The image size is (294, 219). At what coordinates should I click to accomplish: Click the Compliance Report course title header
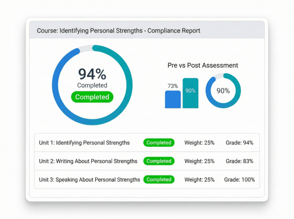click(118, 30)
